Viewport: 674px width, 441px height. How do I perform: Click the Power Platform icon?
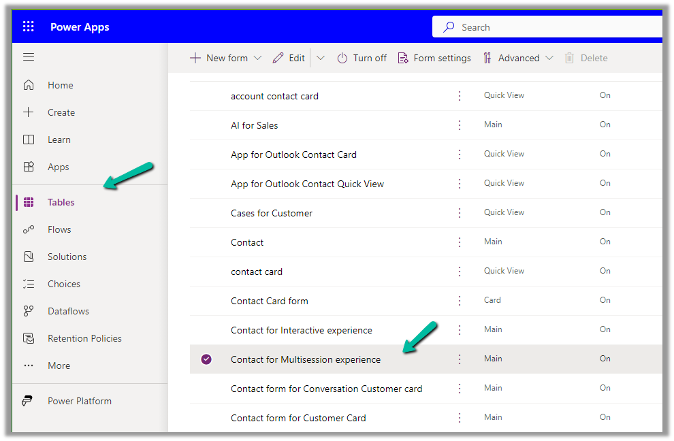click(28, 401)
